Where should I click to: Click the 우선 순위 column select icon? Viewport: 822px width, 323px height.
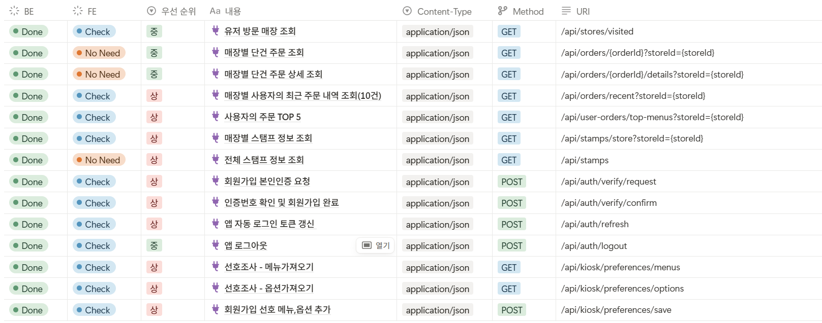(x=151, y=11)
